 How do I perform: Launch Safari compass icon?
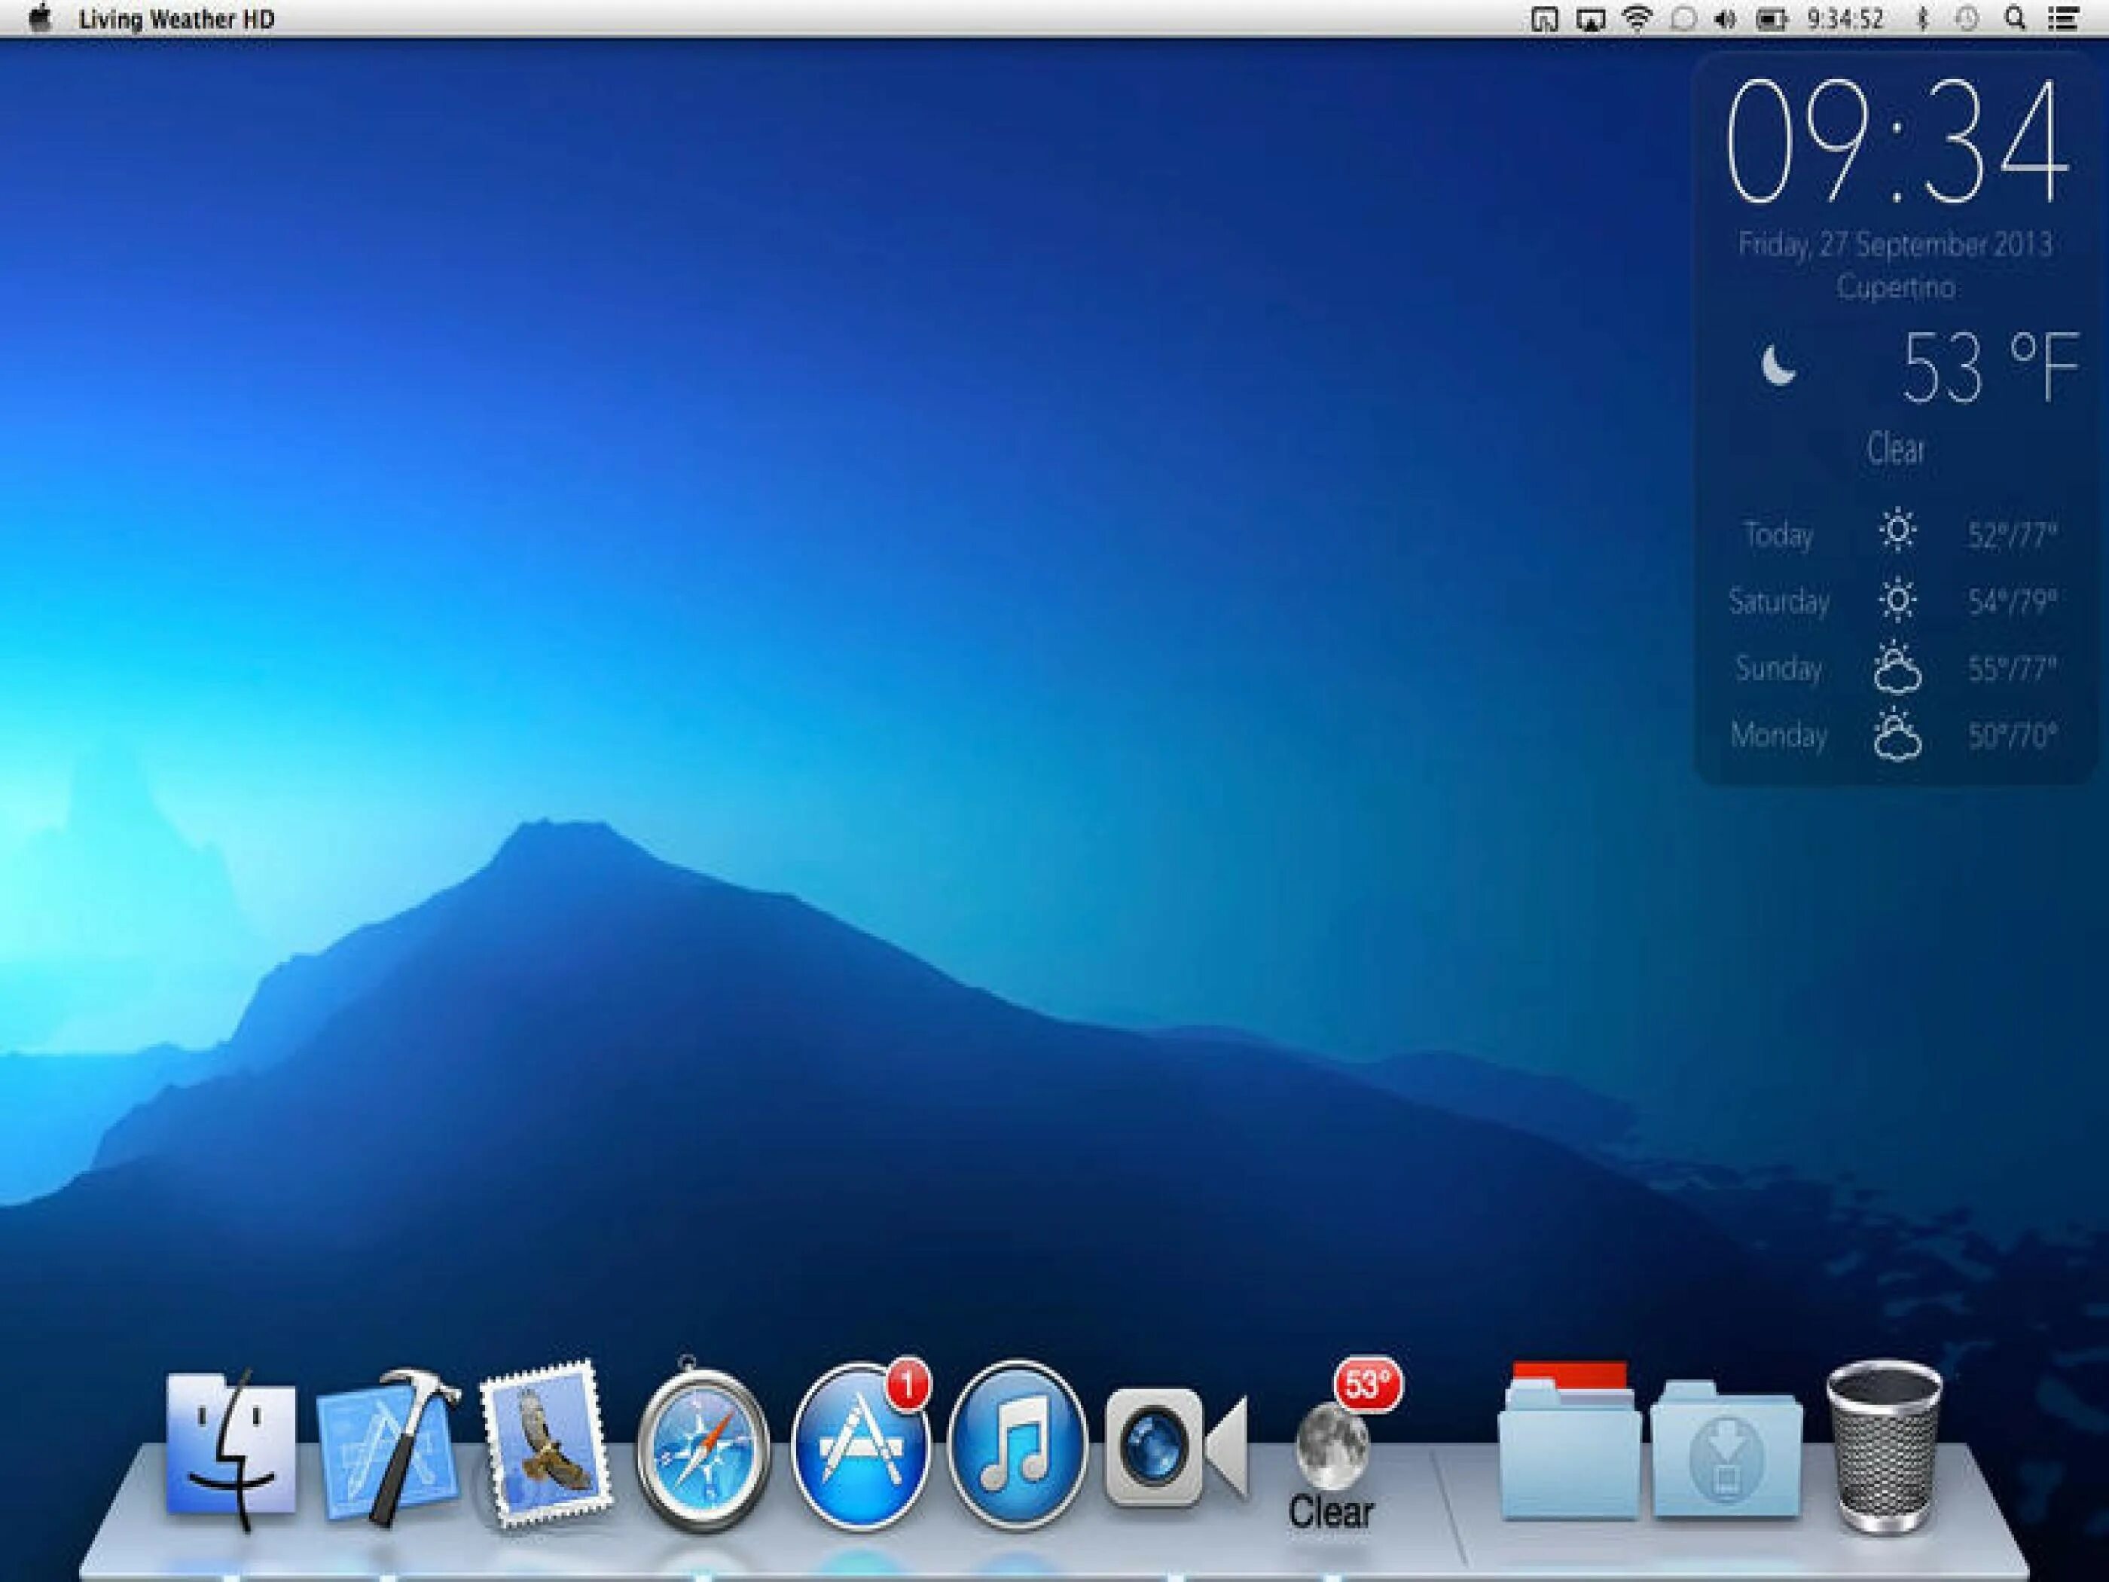pyautogui.click(x=703, y=1448)
